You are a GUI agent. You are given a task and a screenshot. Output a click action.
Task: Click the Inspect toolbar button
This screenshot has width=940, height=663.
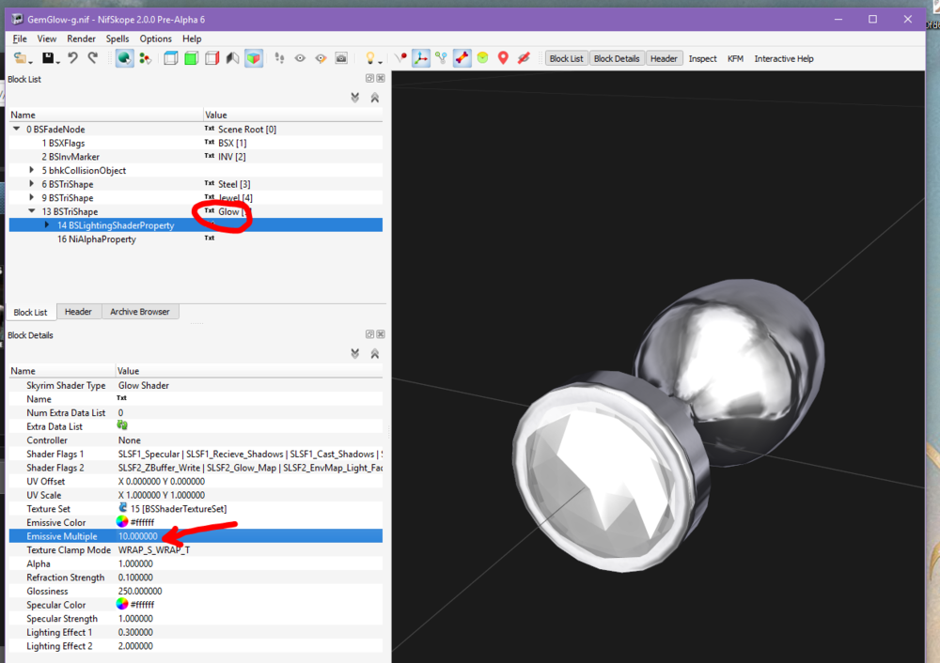tap(702, 59)
